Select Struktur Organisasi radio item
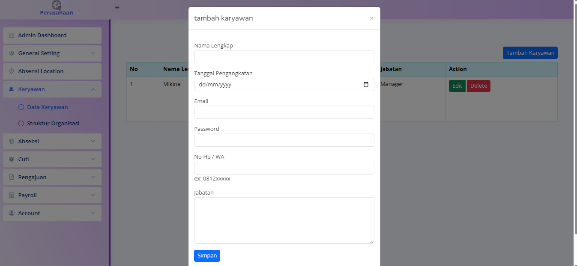 click(21, 124)
